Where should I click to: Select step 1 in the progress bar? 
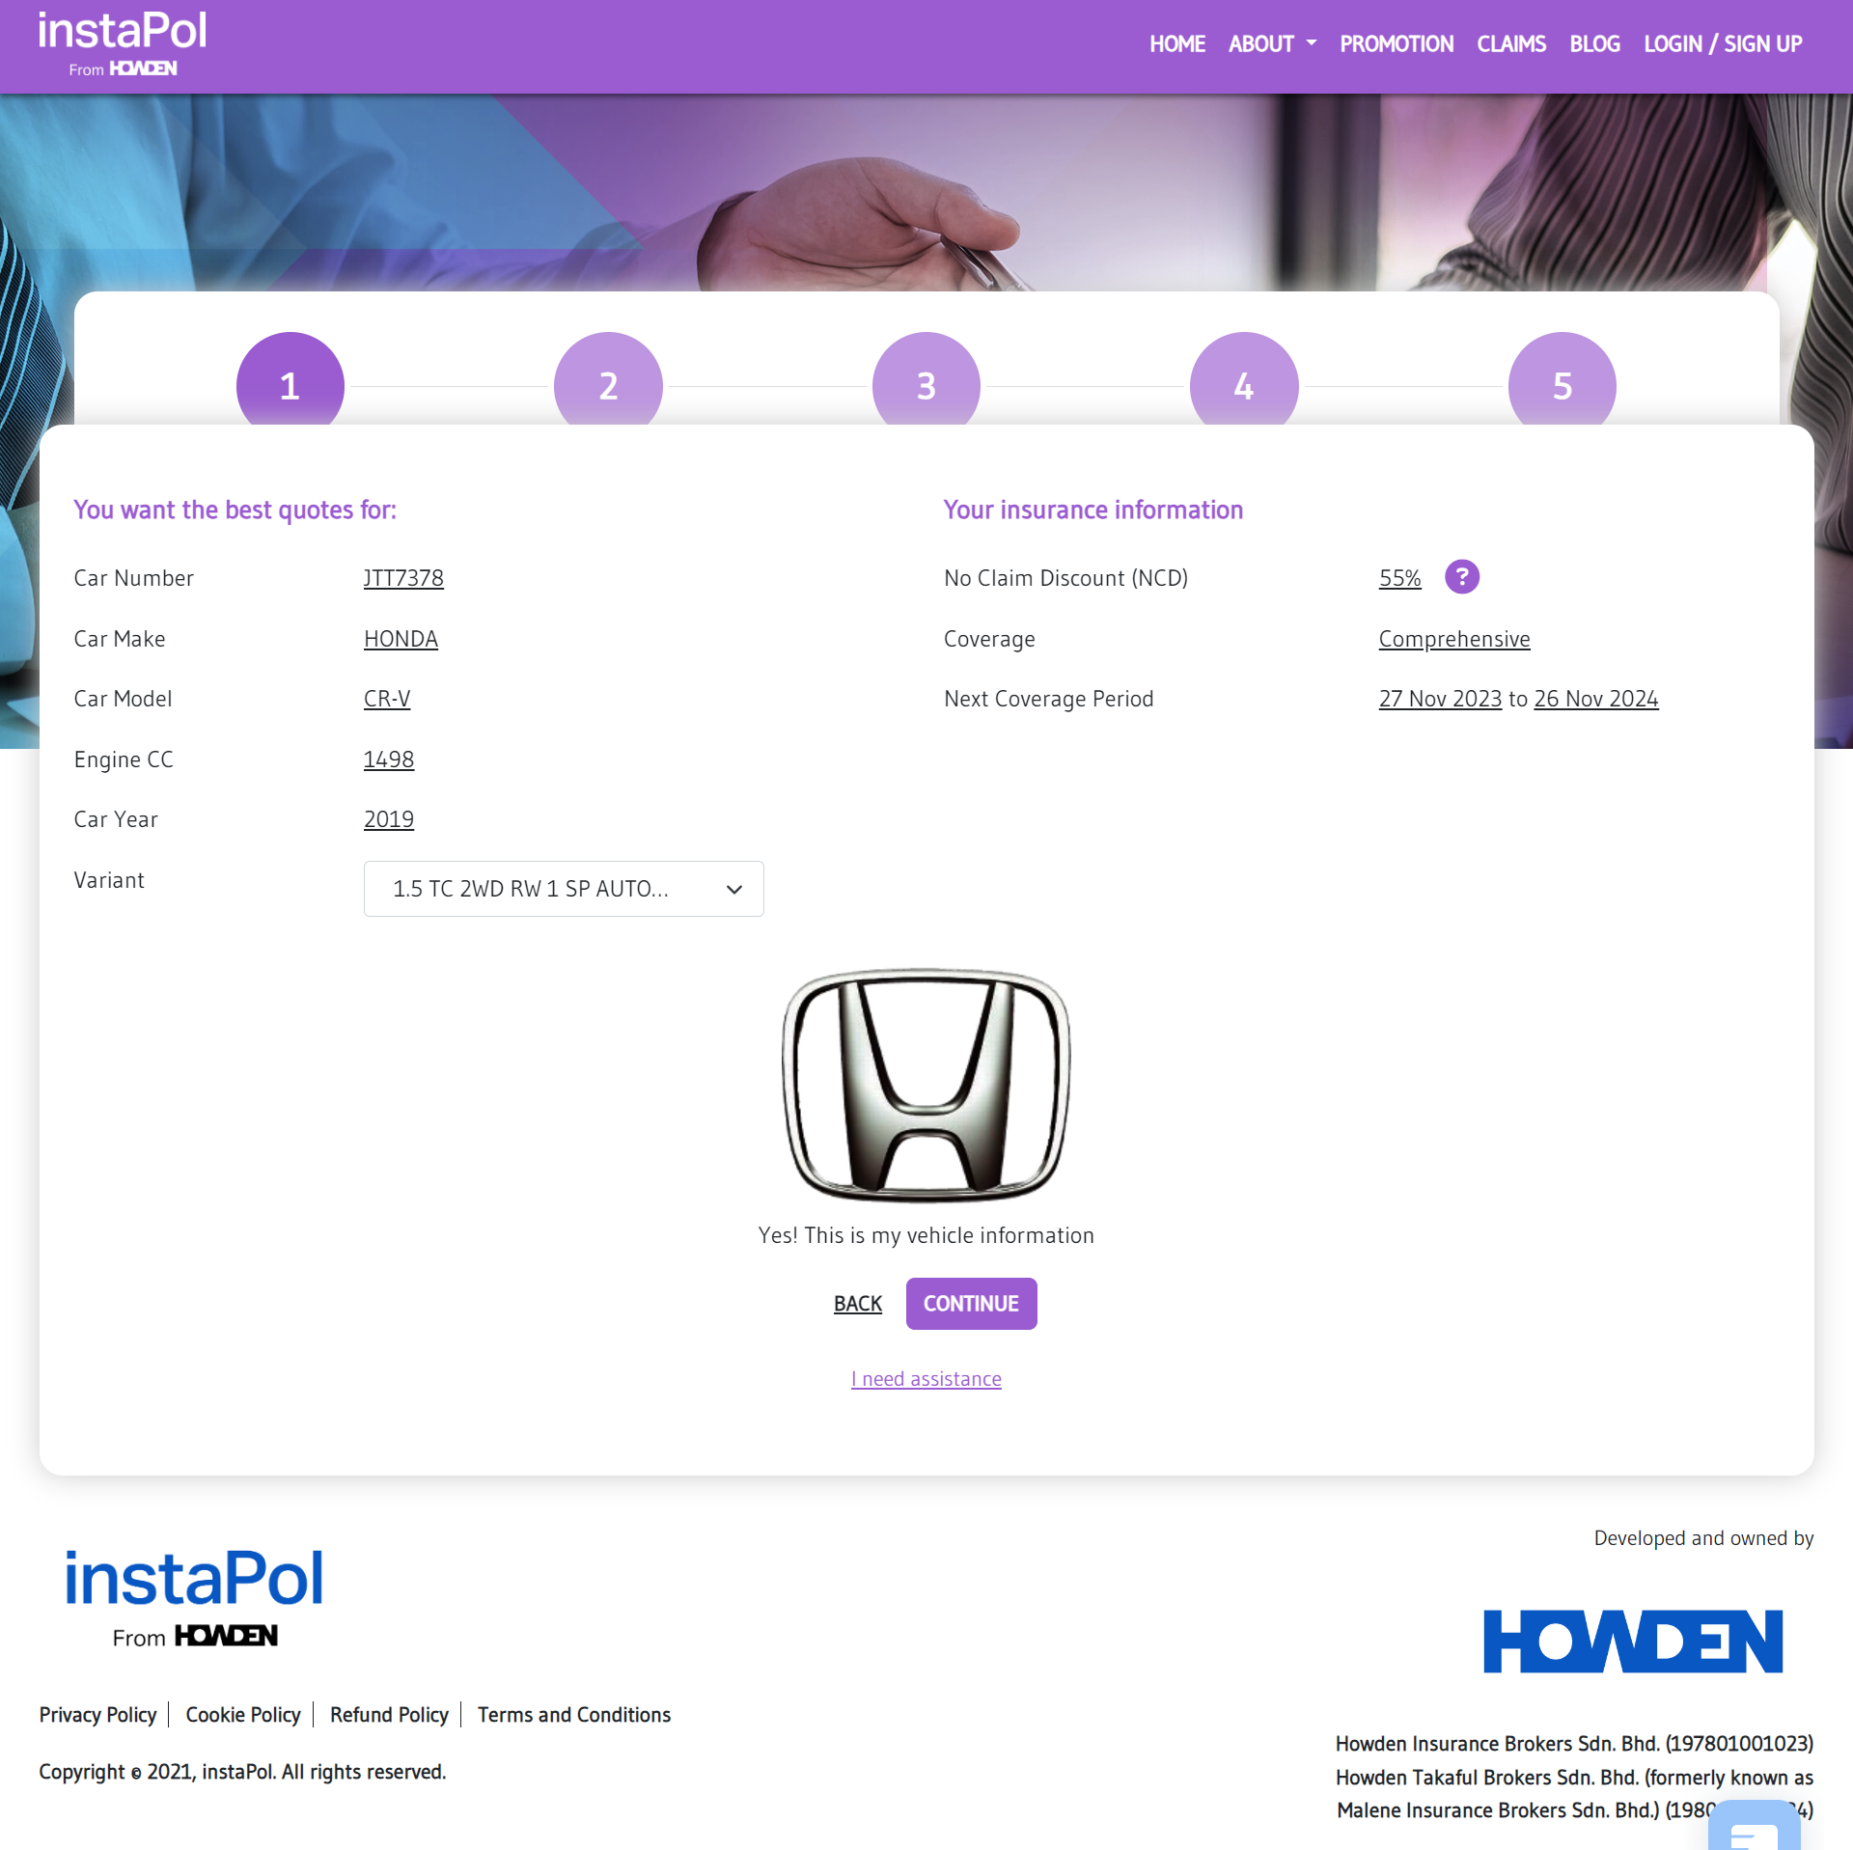click(x=290, y=384)
